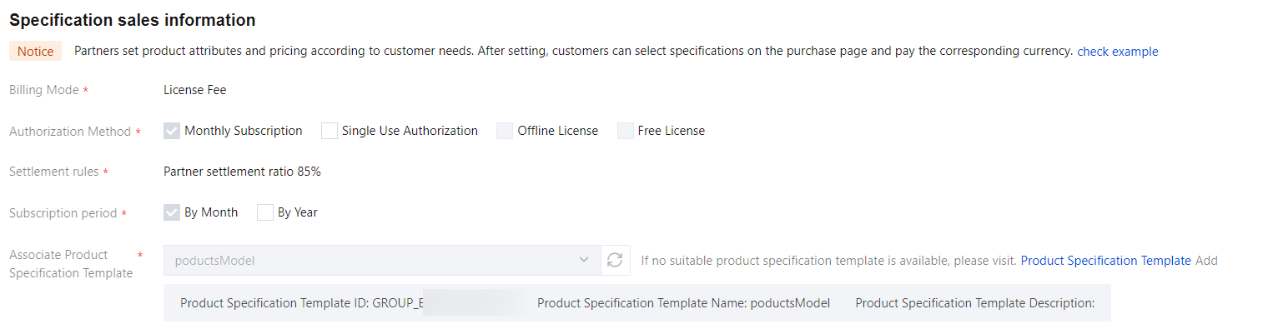Select the By Year subscription period
The height and width of the screenshot is (334, 1268).
(x=265, y=212)
